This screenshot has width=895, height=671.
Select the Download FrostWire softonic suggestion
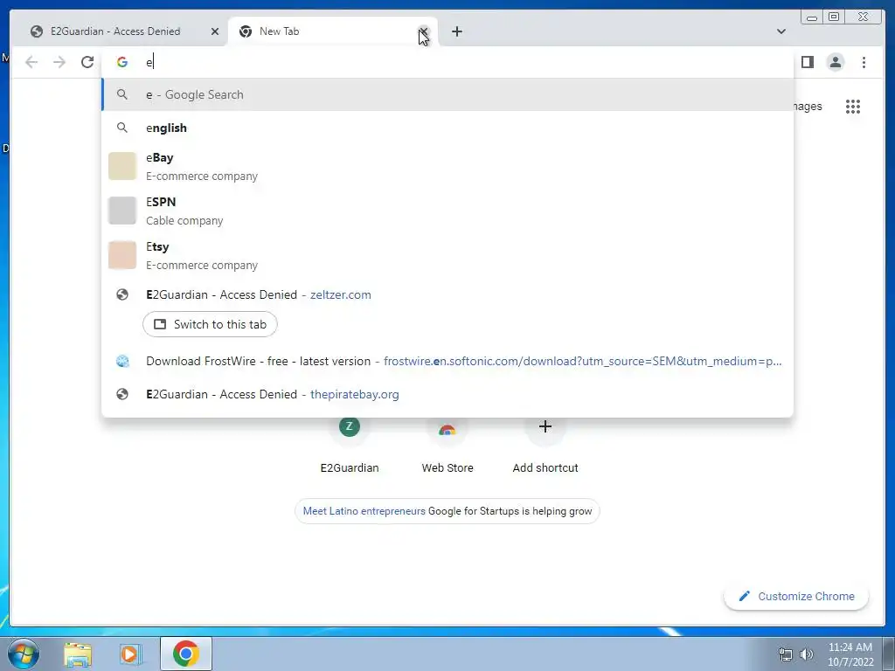point(447,361)
